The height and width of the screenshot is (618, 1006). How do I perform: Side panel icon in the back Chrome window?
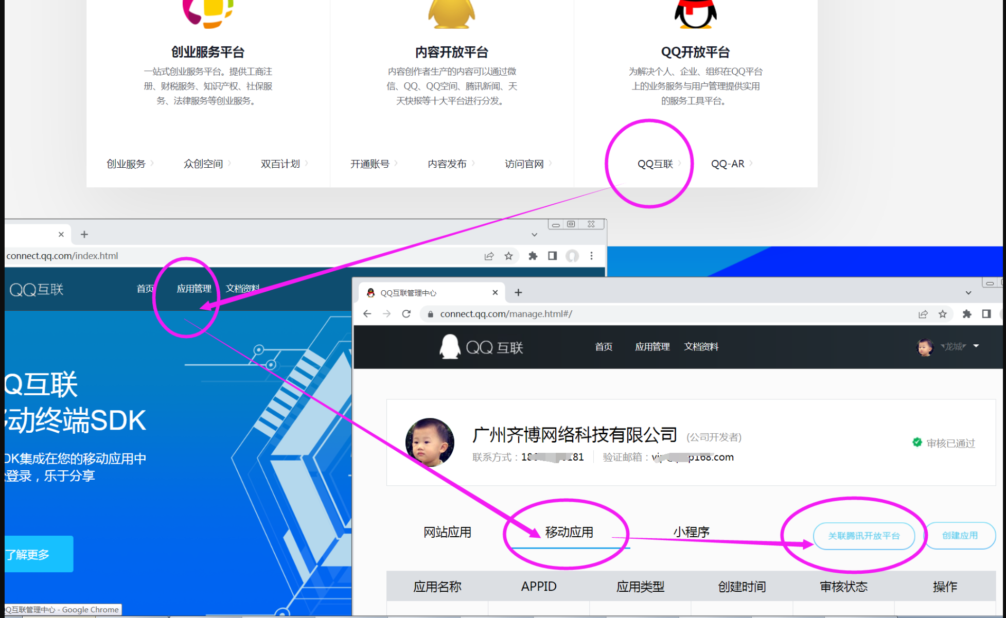click(x=552, y=256)
